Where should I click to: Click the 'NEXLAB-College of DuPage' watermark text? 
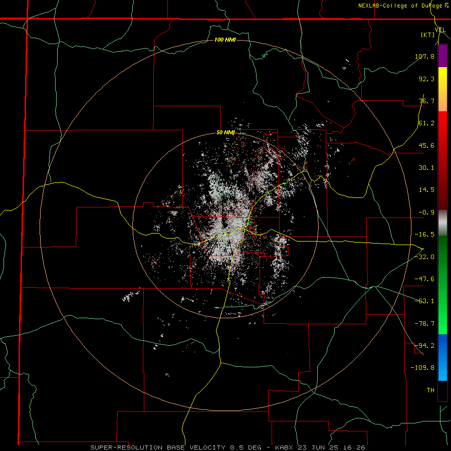pyautogui.click(x=401, y=6)
